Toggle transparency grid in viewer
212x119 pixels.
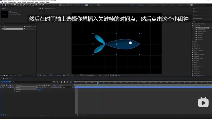click(x=84, y=75)
